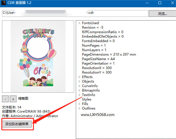Click the Effects label

pyautogui.click(x=87, y=77)
